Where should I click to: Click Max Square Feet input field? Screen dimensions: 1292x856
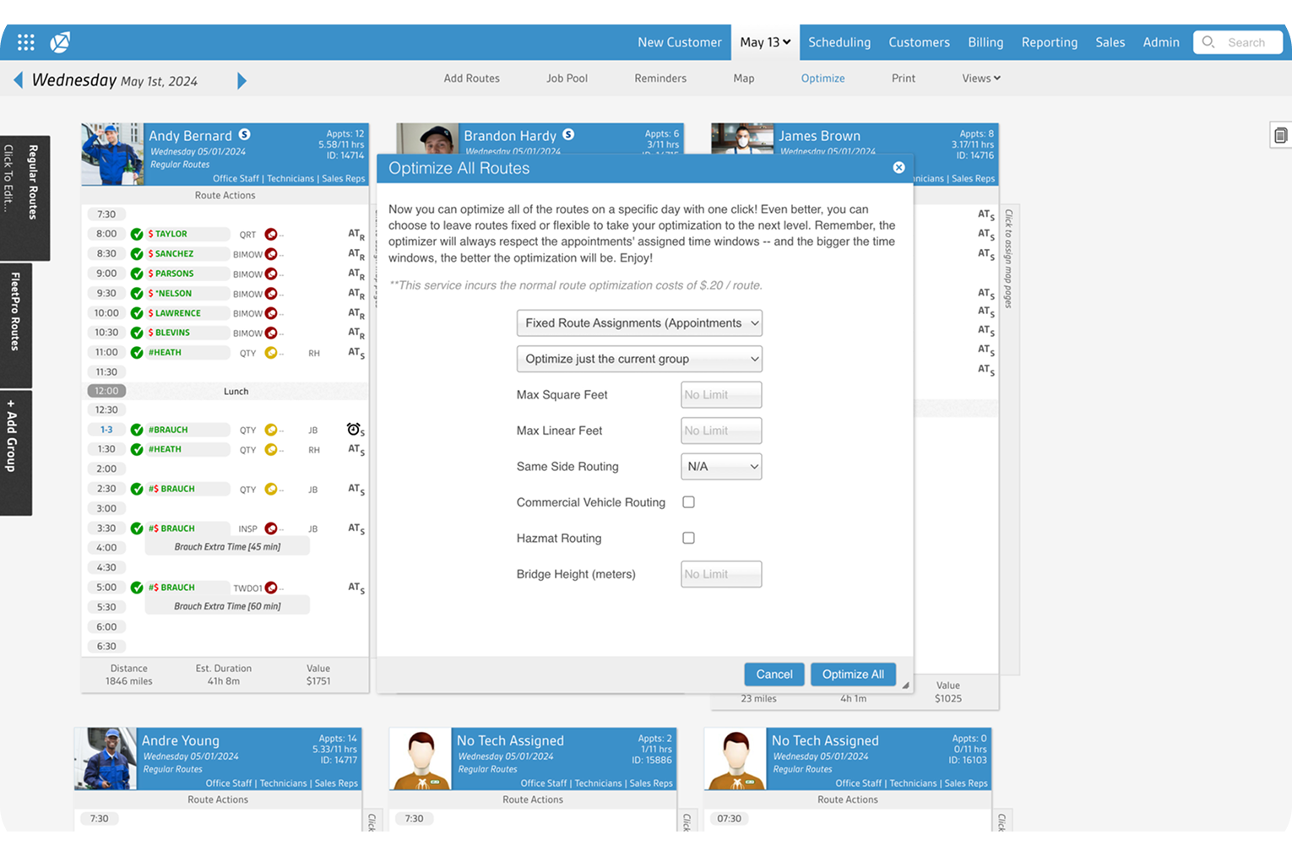click(x=721, y=395)
